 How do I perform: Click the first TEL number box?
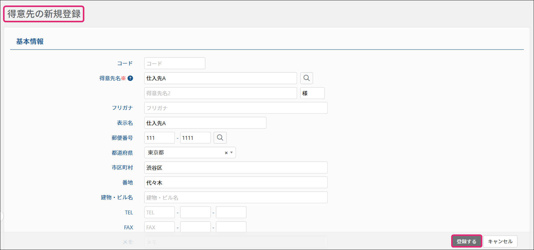(x=159, y=212)
